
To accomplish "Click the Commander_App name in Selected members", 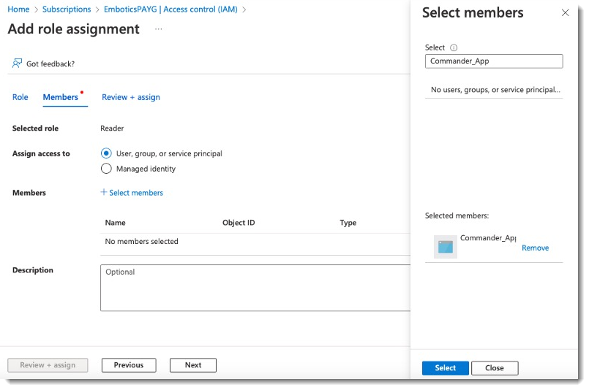I will [488, 238].
